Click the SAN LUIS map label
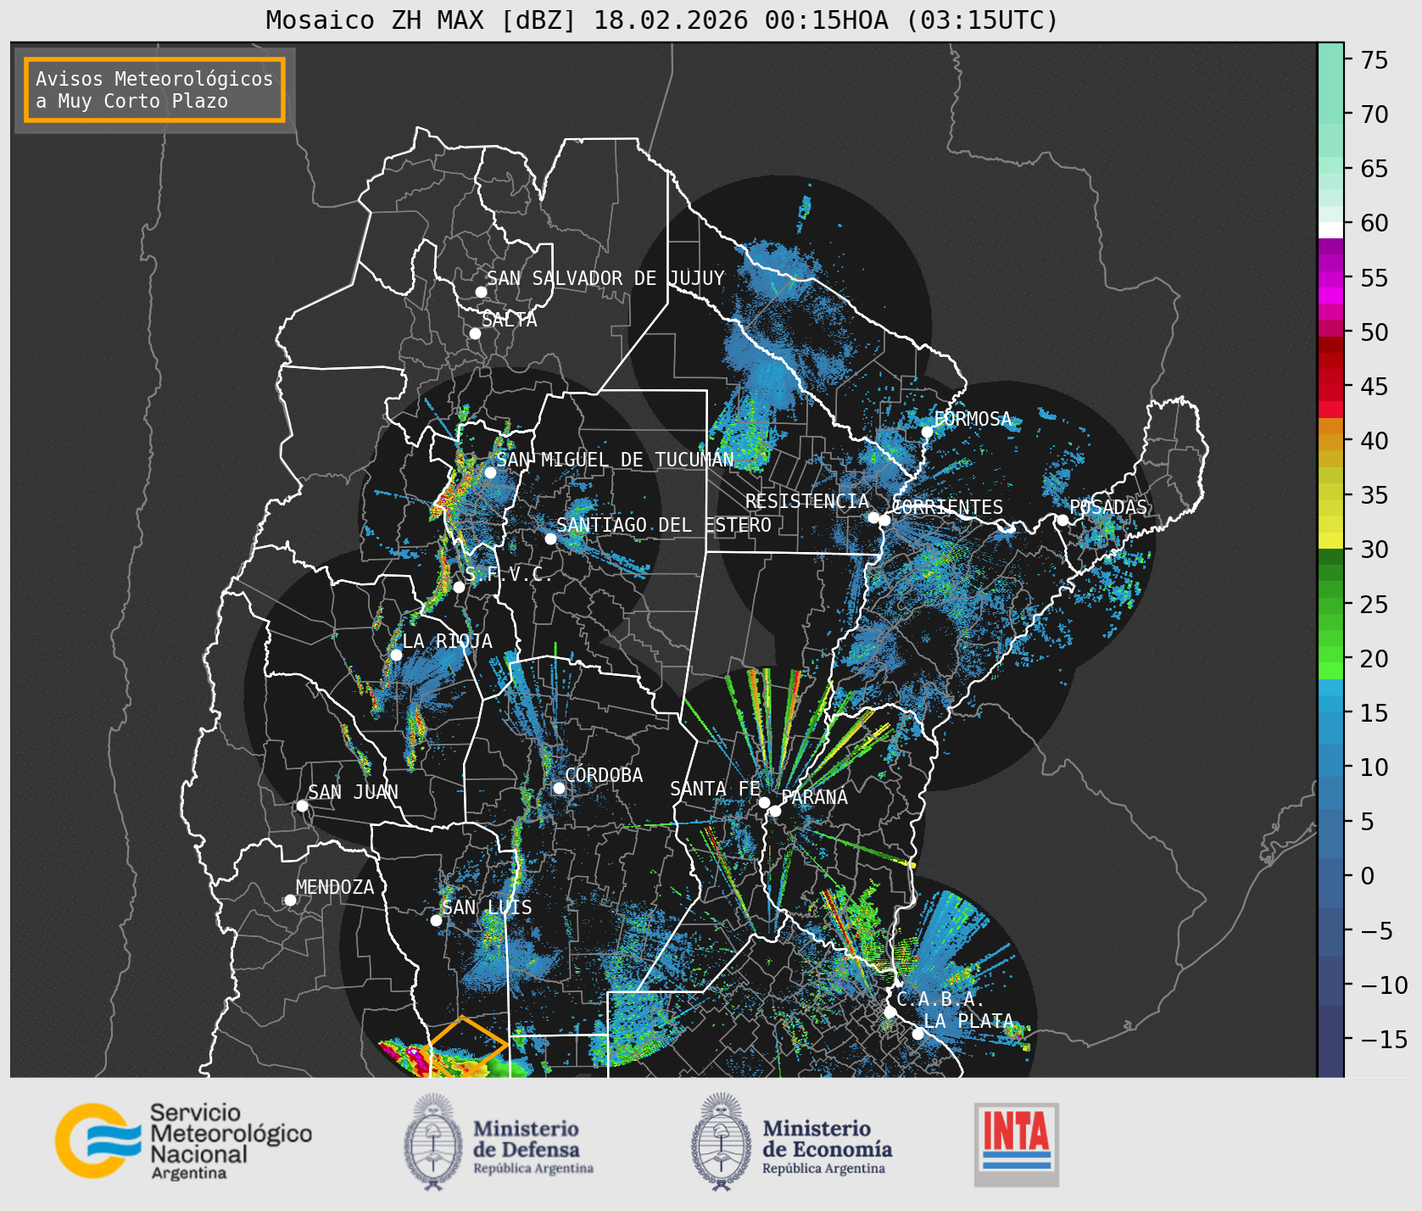 click(x=488, y=907)
